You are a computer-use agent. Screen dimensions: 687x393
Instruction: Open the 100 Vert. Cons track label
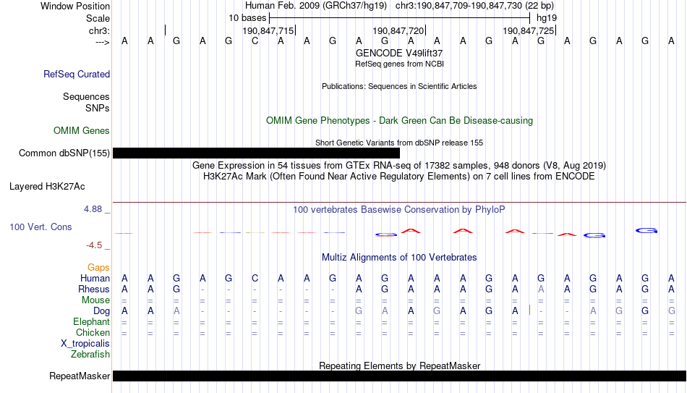[x=40, y=227]
